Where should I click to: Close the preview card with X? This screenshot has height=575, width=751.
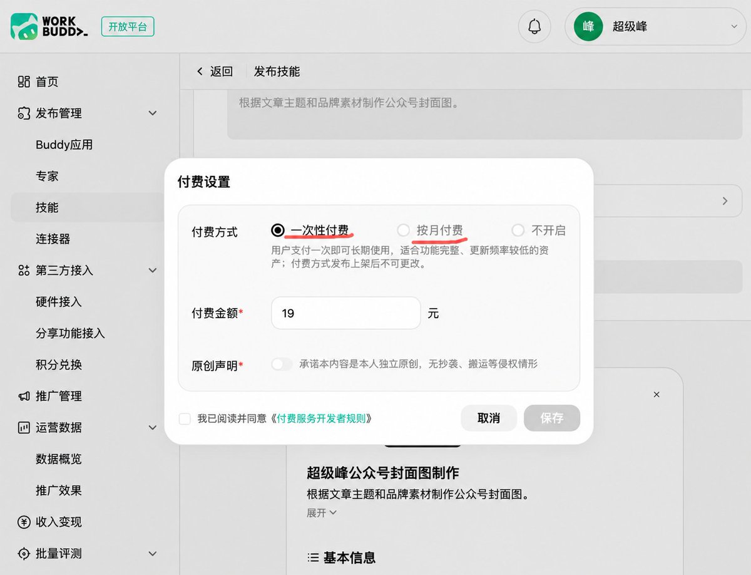coord(656,395)
